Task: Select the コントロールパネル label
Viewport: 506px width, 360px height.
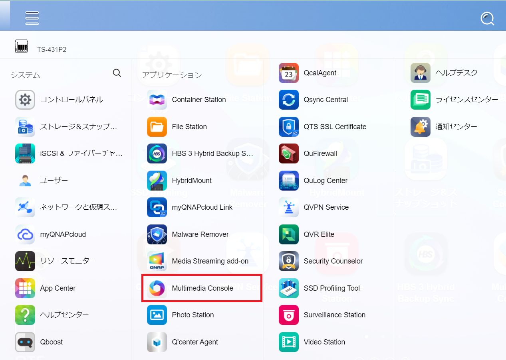Action: (72, 100)
